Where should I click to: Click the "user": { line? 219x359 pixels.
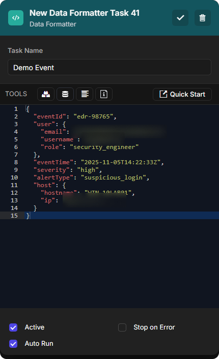click(50, 124)
